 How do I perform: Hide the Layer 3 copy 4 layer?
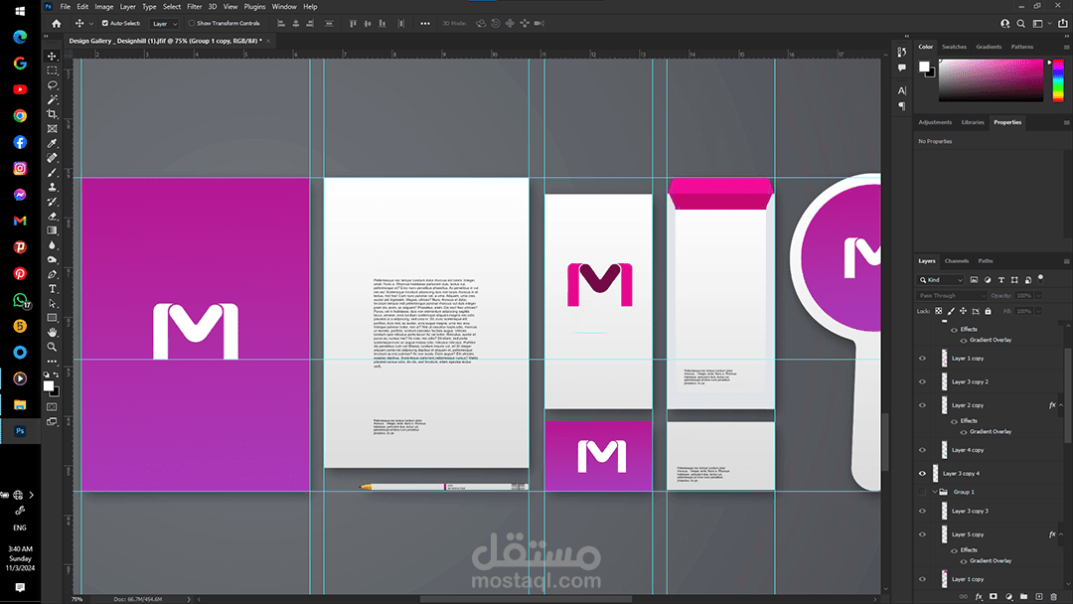922,473
